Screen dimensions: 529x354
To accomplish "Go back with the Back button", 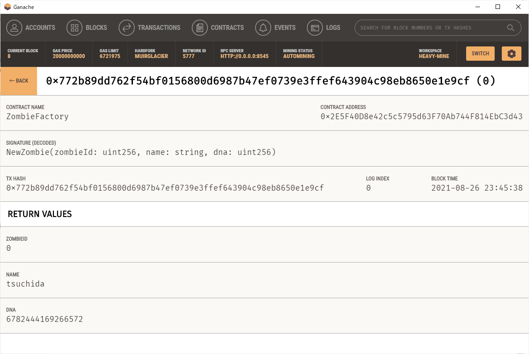I will [19, 81].
